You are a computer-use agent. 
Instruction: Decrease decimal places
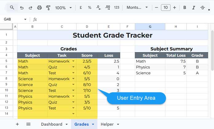coord(98,7)
